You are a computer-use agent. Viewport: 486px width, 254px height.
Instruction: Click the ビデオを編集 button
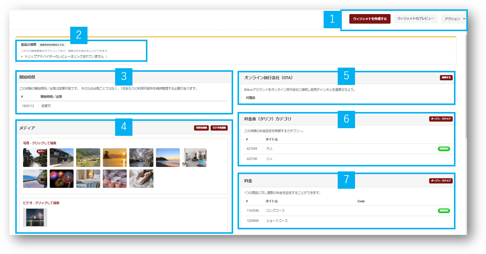pos(219,128)
